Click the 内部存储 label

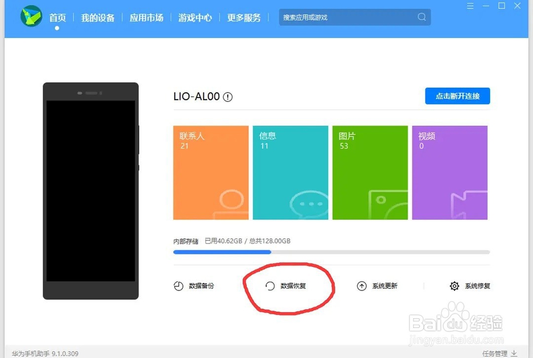(186, 242)
